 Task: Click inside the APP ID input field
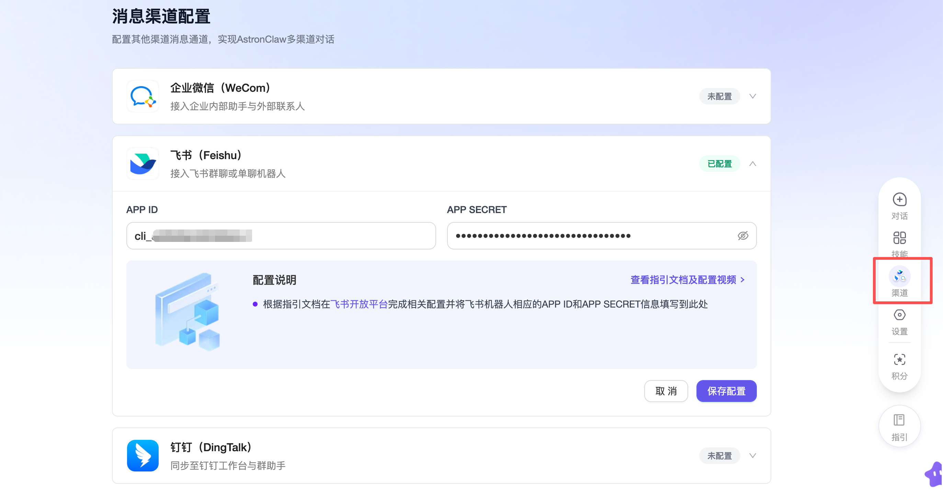[281, 235]
